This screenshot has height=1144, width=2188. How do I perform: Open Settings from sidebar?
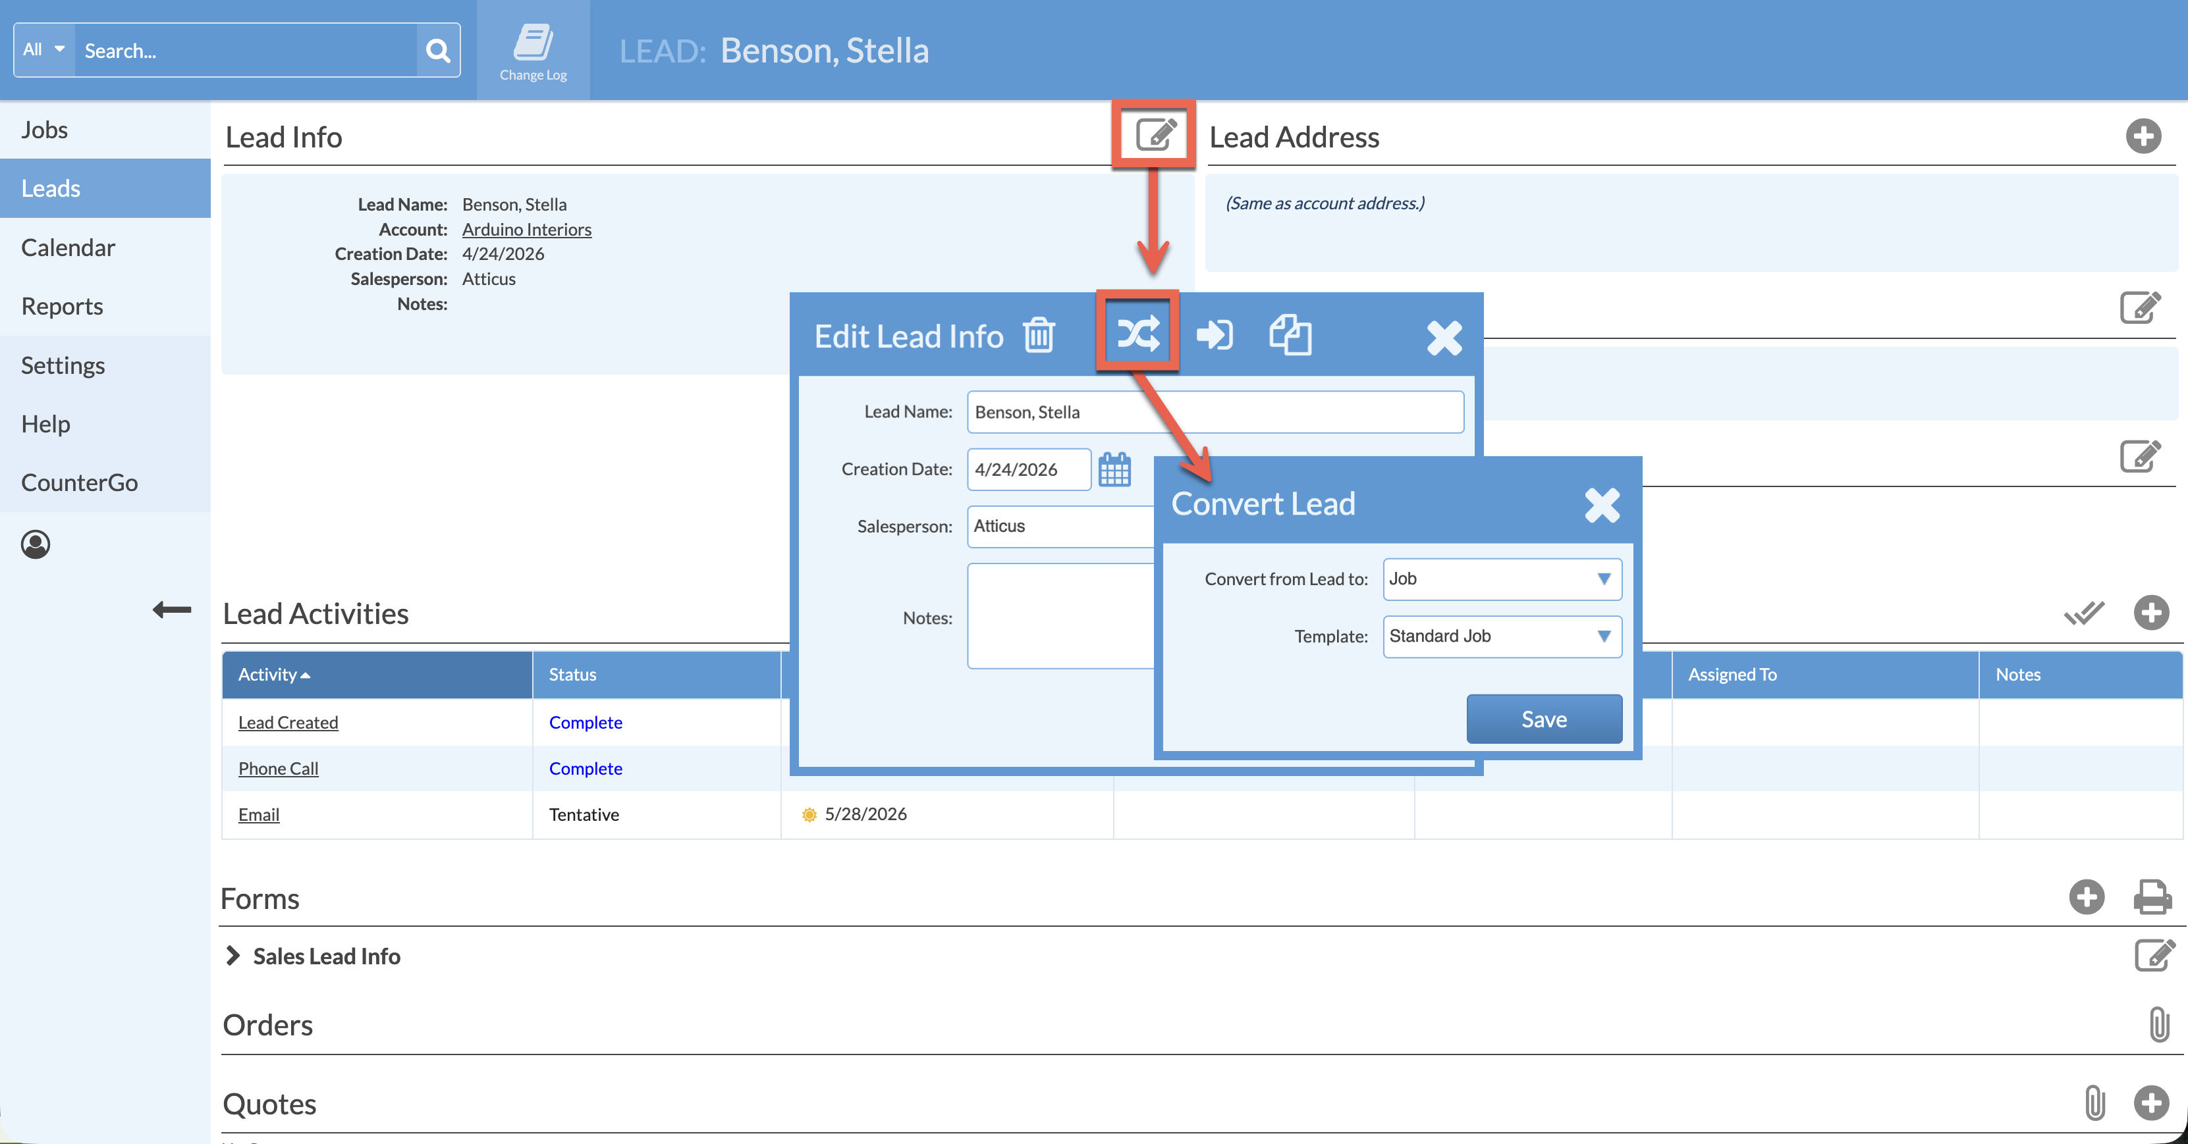coord(105,365)
